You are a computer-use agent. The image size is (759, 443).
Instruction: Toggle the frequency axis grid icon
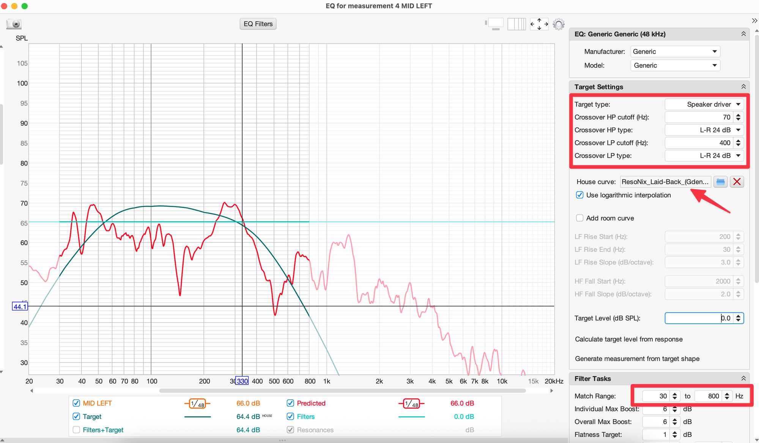click(x=516, y=24)
